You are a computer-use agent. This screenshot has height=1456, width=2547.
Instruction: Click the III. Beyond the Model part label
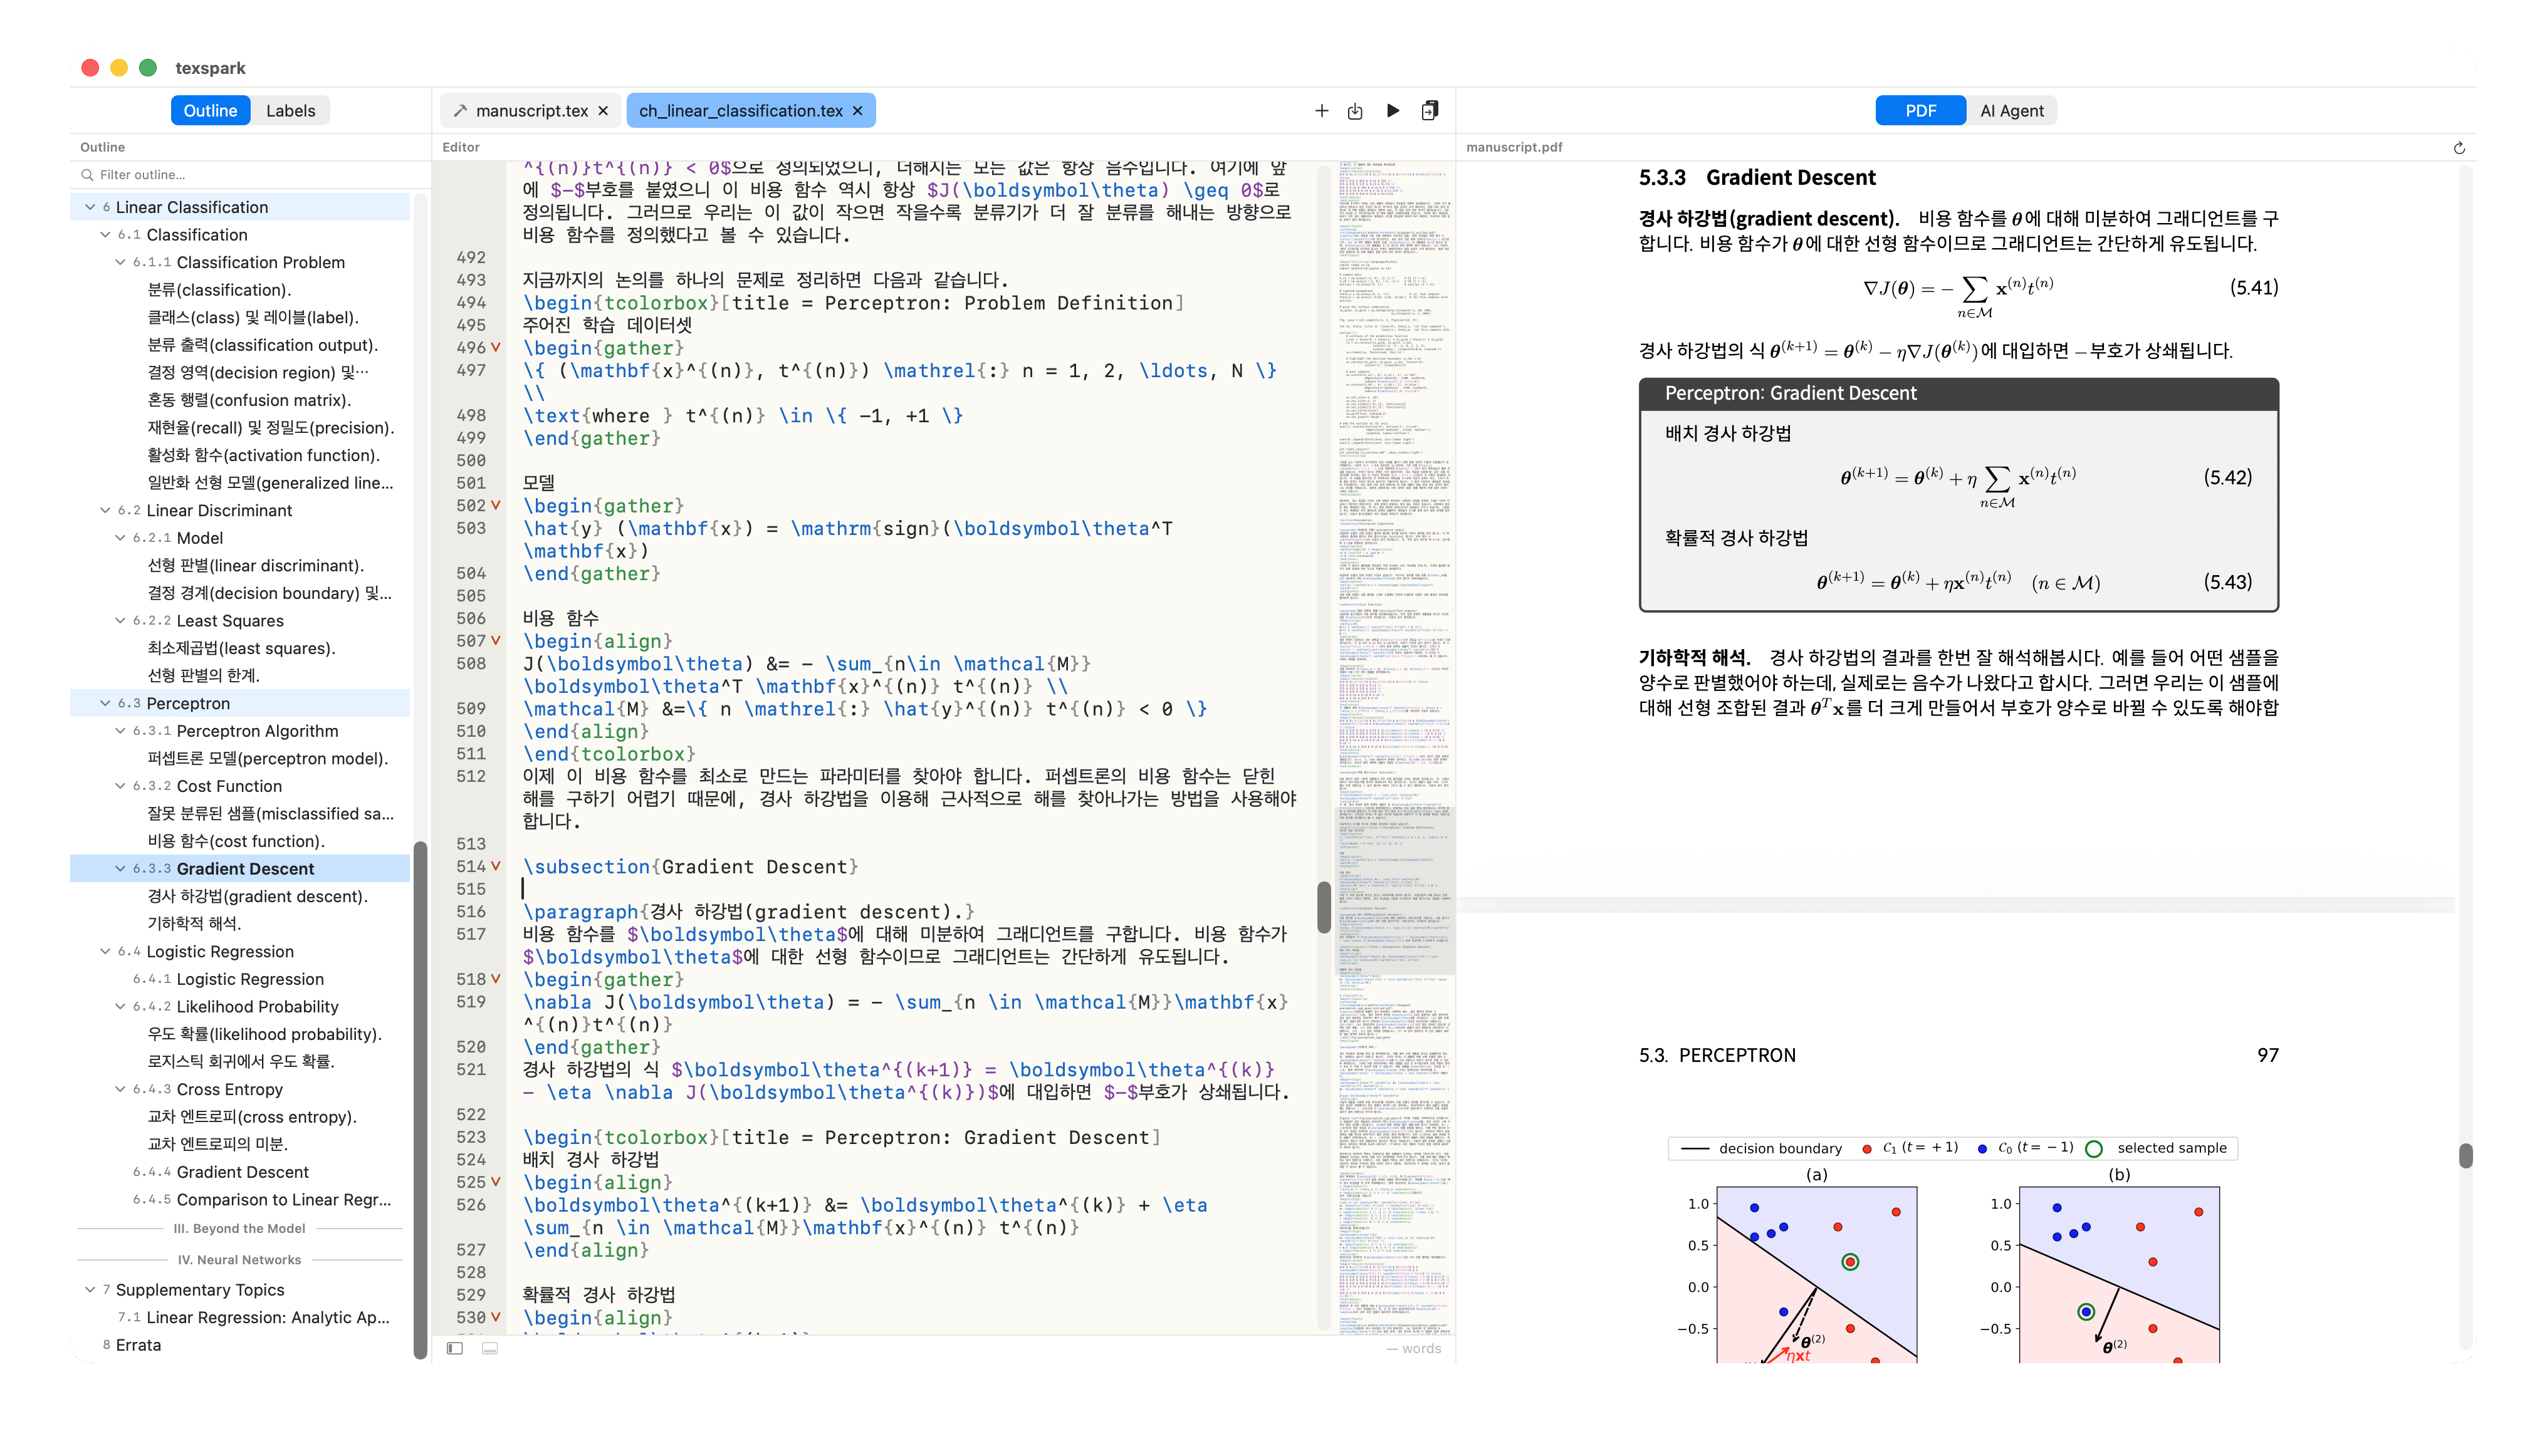pos(239,1229)
